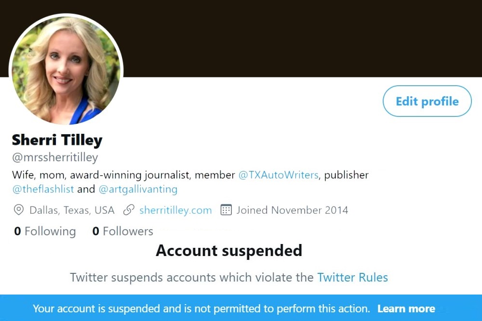Screen dimensions: 482x321
Task: Open the Twitter Rules link
Action: click(352, 277)
